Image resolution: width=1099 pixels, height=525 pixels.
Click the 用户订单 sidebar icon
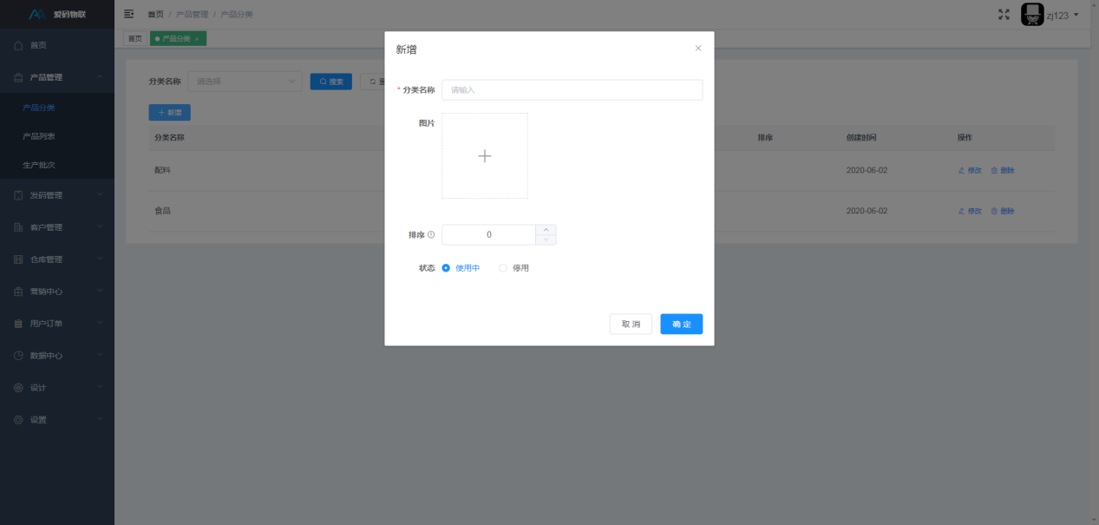click(x=18, y=324)
